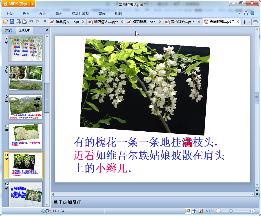This screenshot has height=216, width=261.
Task: Click thumbnail pane scroll down arrow
Action: pyautogui.click(x=47, y=204)
